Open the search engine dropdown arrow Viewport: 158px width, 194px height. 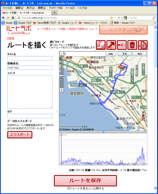tap(128, 18)
